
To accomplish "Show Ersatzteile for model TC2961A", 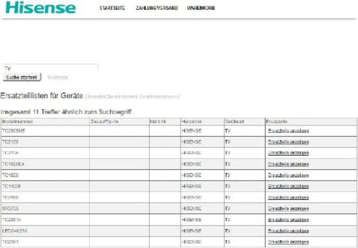I will coord(288,220).
